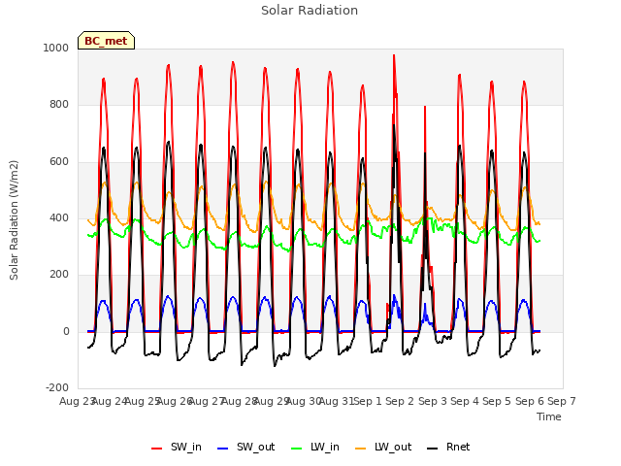Click the Solar Radiation (W/m2) y-axis label

(14, 220)
